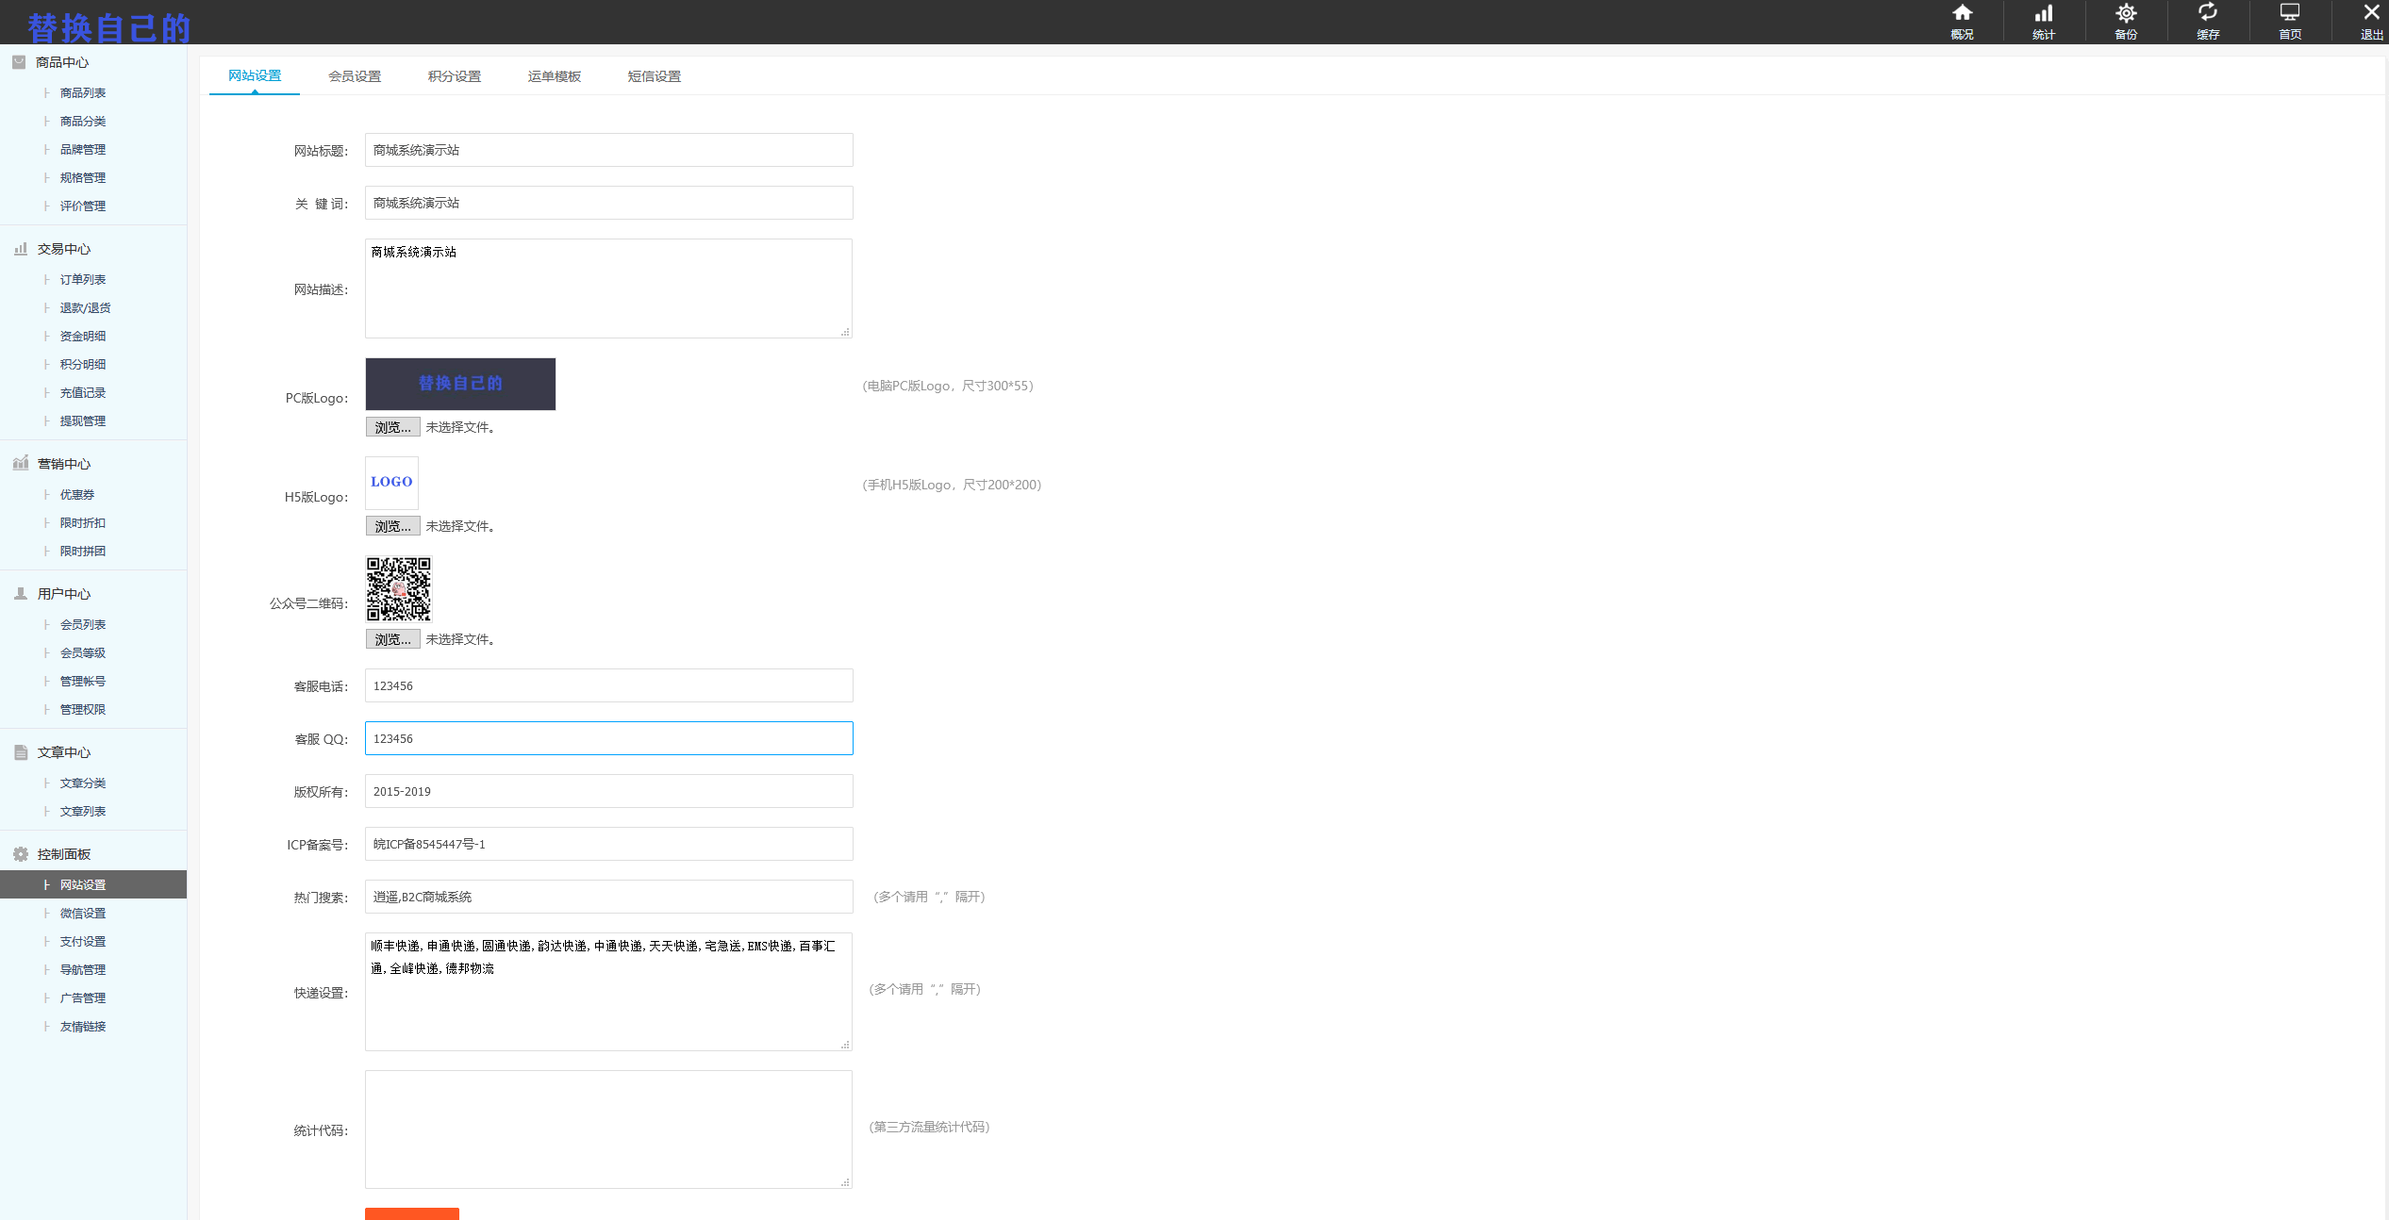Screen dimensions: 2389x1220
Task: Click the 退出 logout X icon
Action: (2370, 13)
